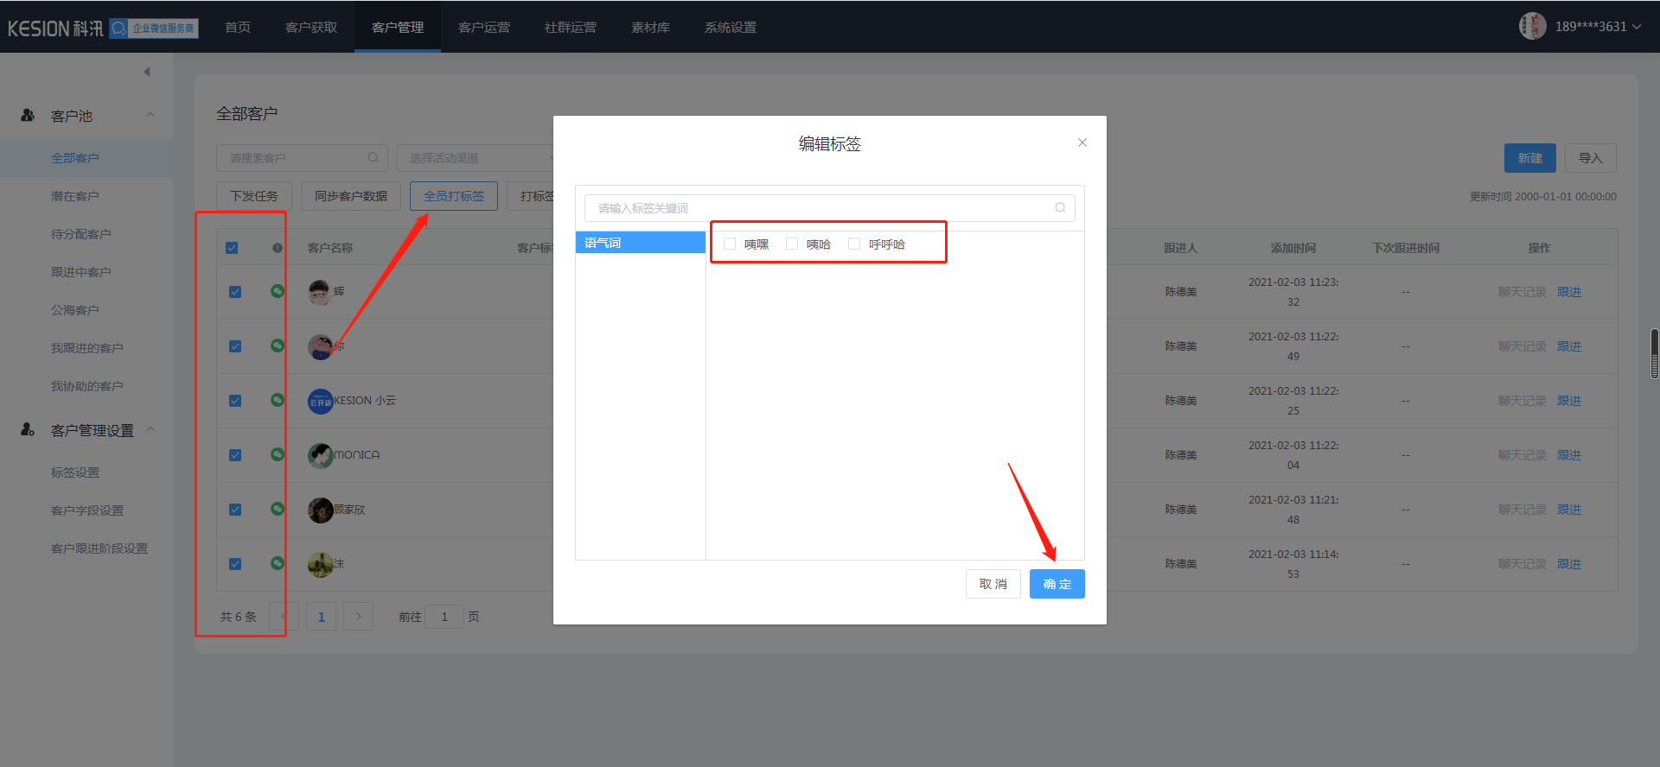1660x767 pixels.
Task: Click the next page arrow in pagination
Action: [x=358, y=617]
